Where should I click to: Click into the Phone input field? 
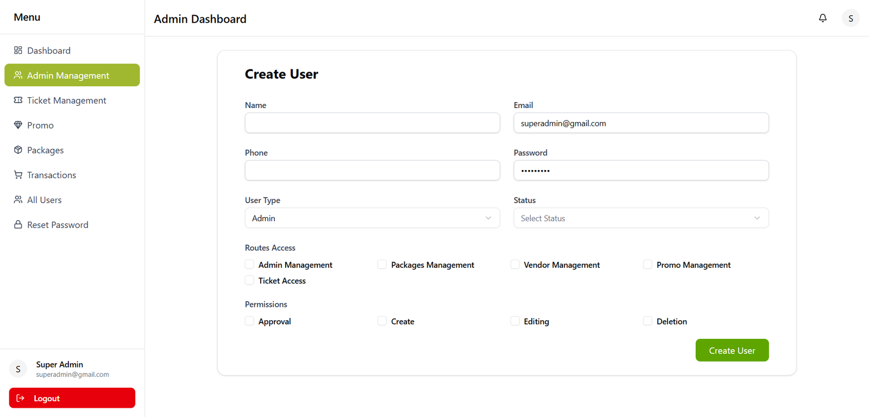click(x=372, y=170)
